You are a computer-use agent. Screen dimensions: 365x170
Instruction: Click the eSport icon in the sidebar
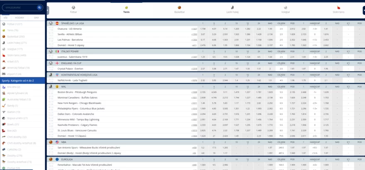click(x=4, y=74)
